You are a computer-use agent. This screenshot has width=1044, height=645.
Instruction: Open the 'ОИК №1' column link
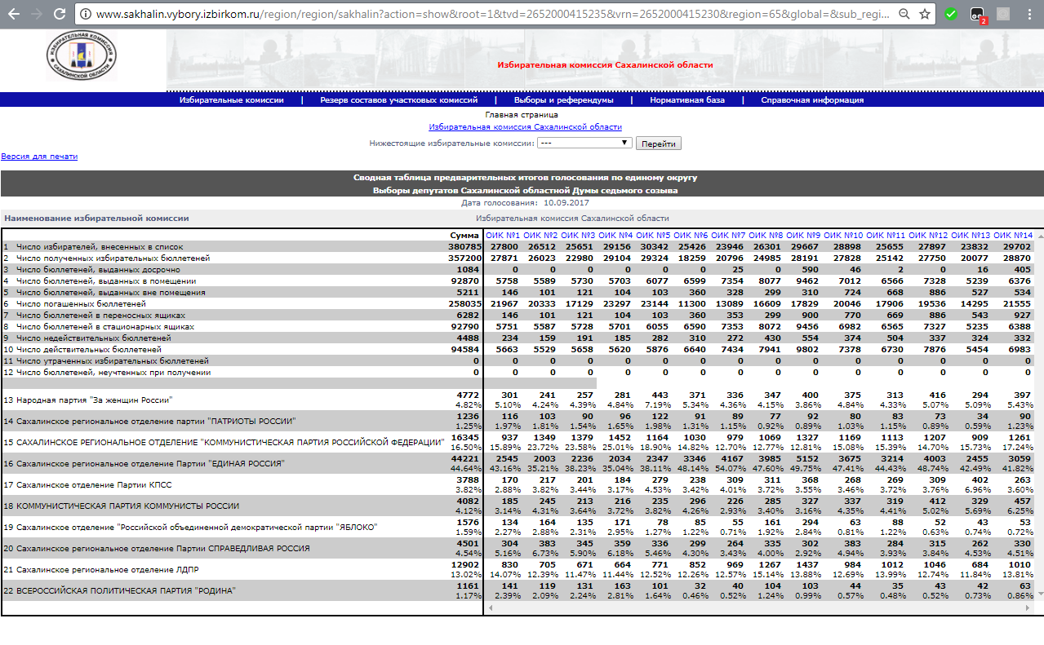[504, 235]
